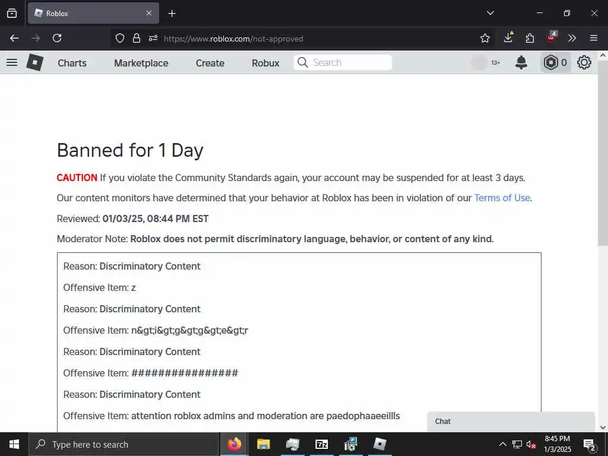608x456 pixels.
Task: Show hidden system tray icons
Action: (502, 444)
